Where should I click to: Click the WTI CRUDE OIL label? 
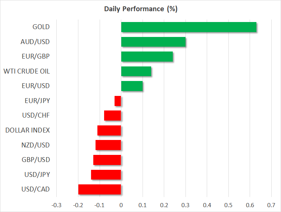(26, 71)
